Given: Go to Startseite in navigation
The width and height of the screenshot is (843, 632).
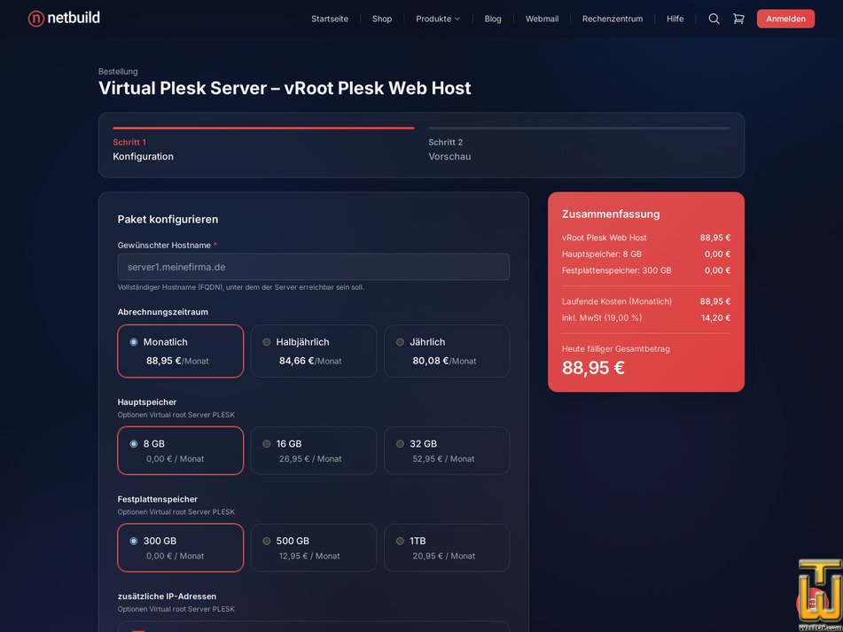Looking at the screenshot, I should [330, 19].
